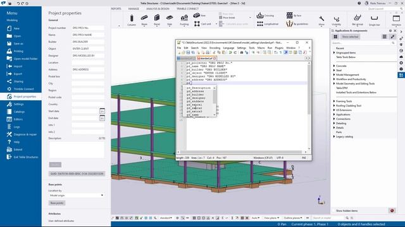Click the Modify button under Description
Image resolution: width=405 pixels, height=227 pixels.
point(55,165)
